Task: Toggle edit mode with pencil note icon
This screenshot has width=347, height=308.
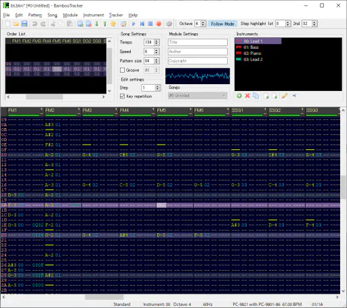Action: pos(123,24)
